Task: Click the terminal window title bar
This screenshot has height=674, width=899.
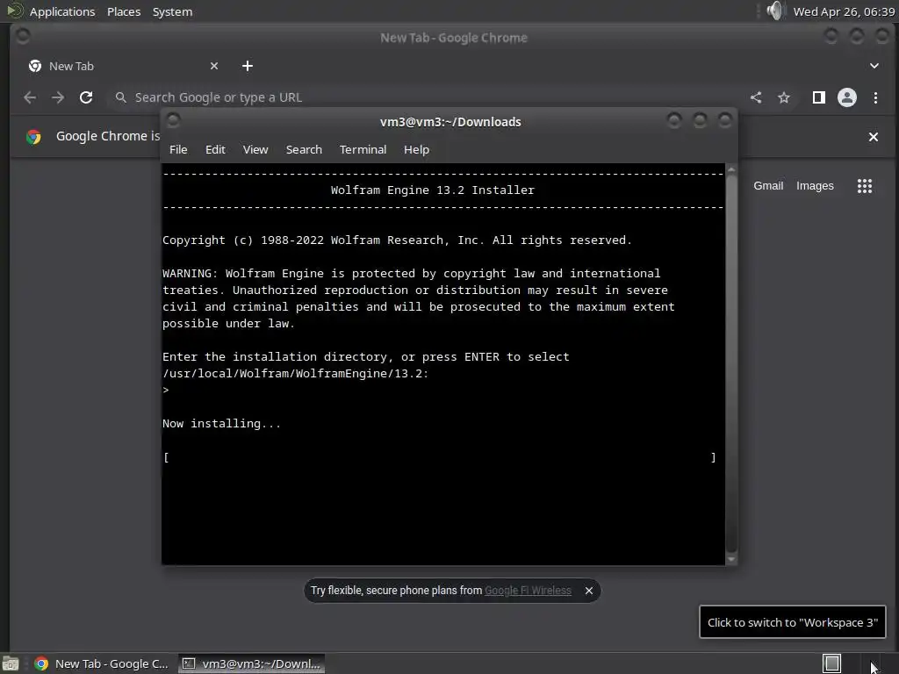Action: 450,121
